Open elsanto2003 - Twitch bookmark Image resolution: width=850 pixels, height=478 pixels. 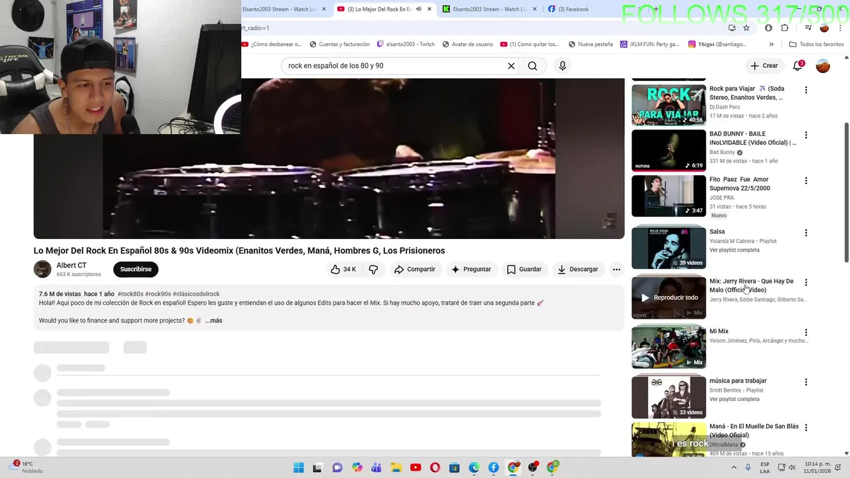406,44
